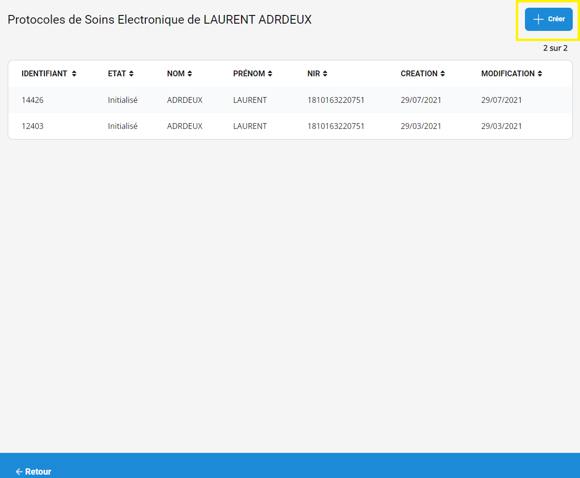Go back using the Retour link
The width and height of the screenshot is (580, 478).
point(33,472)
